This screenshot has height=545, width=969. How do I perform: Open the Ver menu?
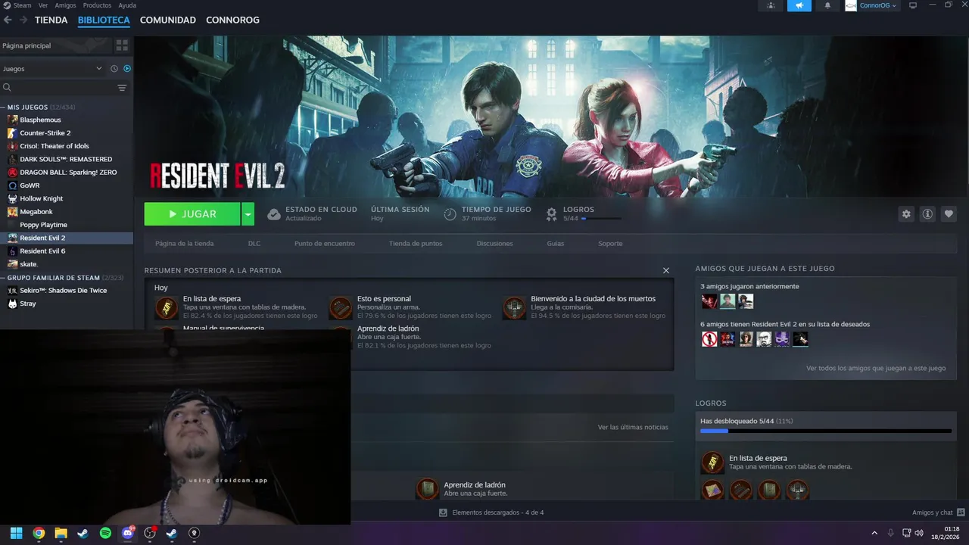44,5
